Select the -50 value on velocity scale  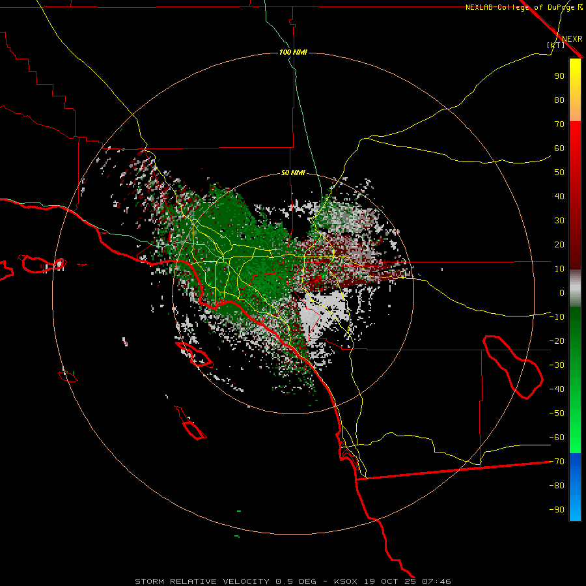pos(557,413)
